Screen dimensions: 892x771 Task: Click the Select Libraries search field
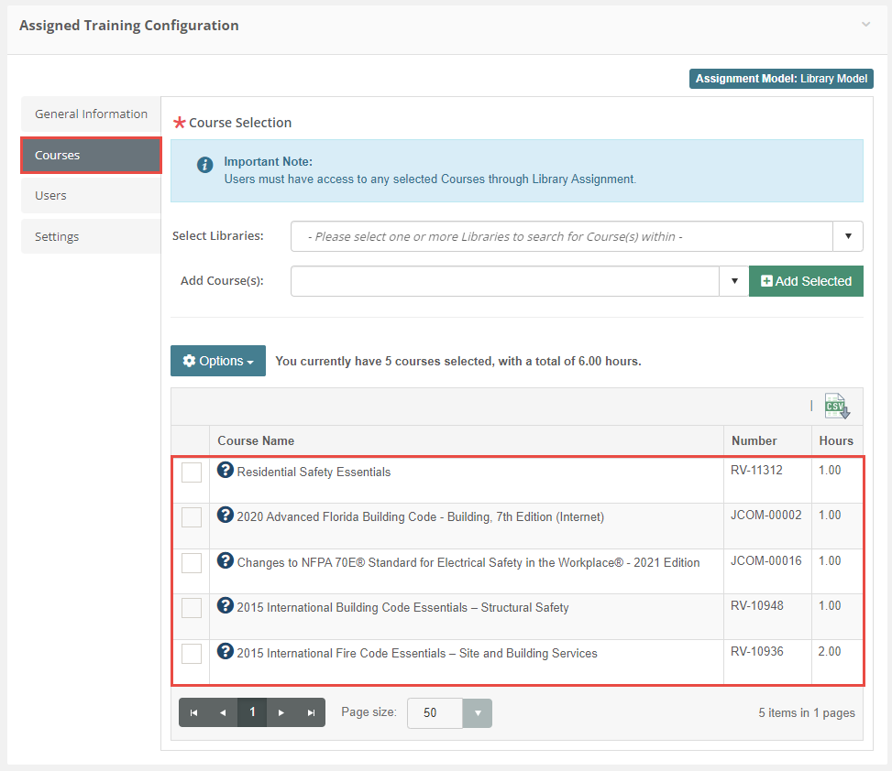(562, 236)
